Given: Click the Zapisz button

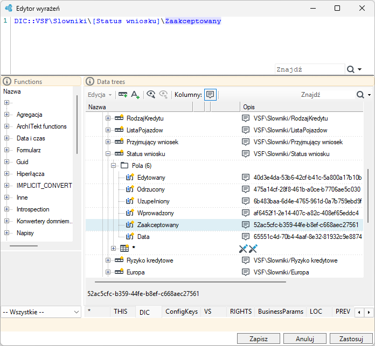Looking at the screenshot, I should pos(259,339).
